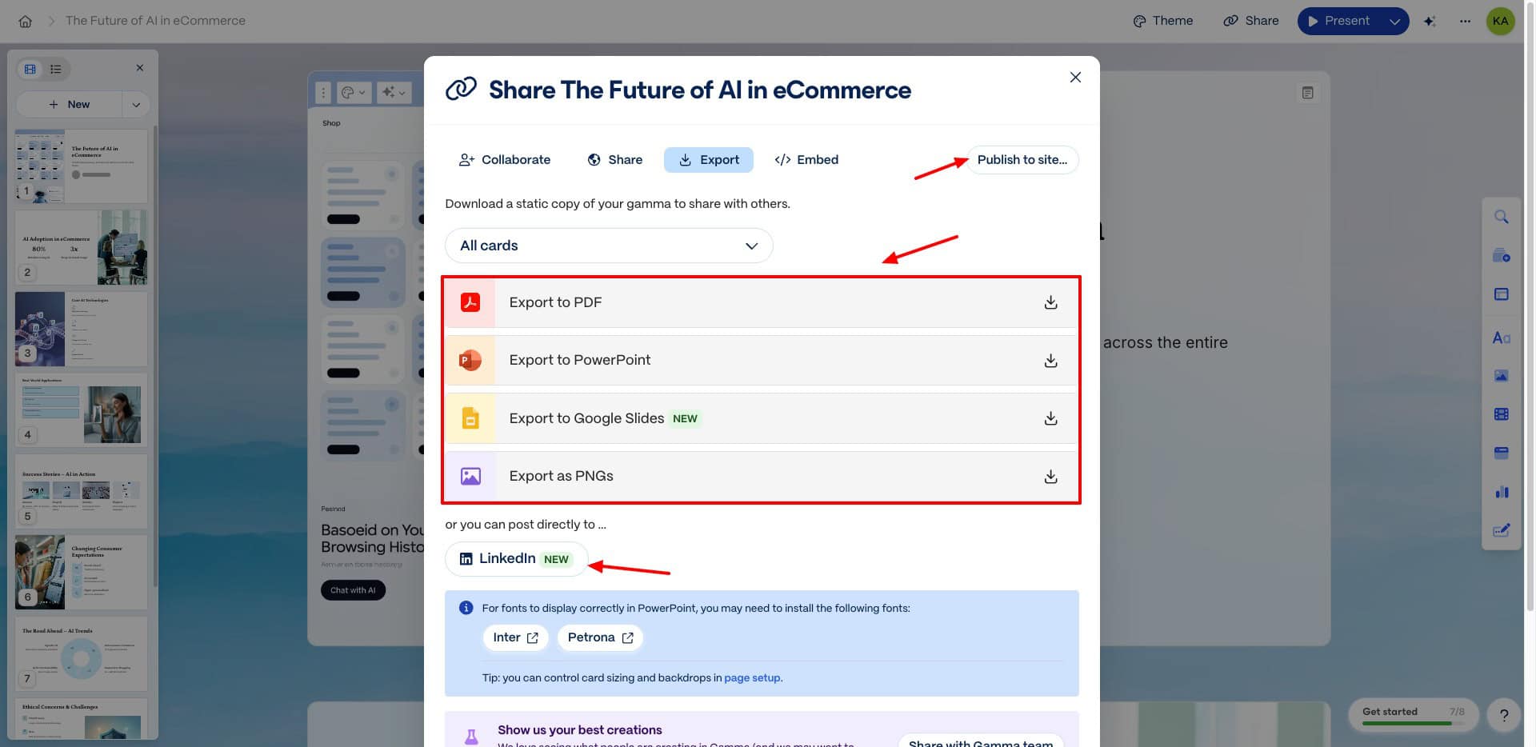Screen dimensions: 1536x747
Task: Click the home icon in breadcrumb
Action: (26, 22)
